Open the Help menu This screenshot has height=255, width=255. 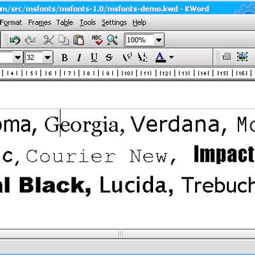[x=140, y=22]
